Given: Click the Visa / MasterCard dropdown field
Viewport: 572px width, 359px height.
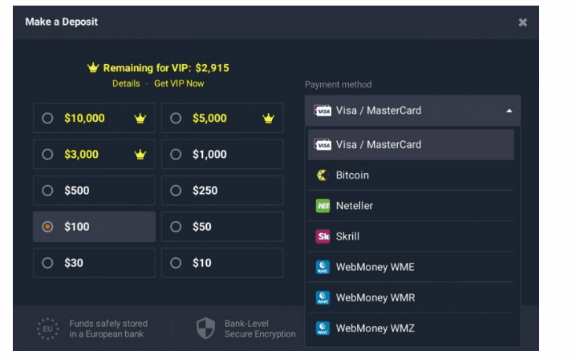Looking at the screenshot, I should (x=412, y=111).
